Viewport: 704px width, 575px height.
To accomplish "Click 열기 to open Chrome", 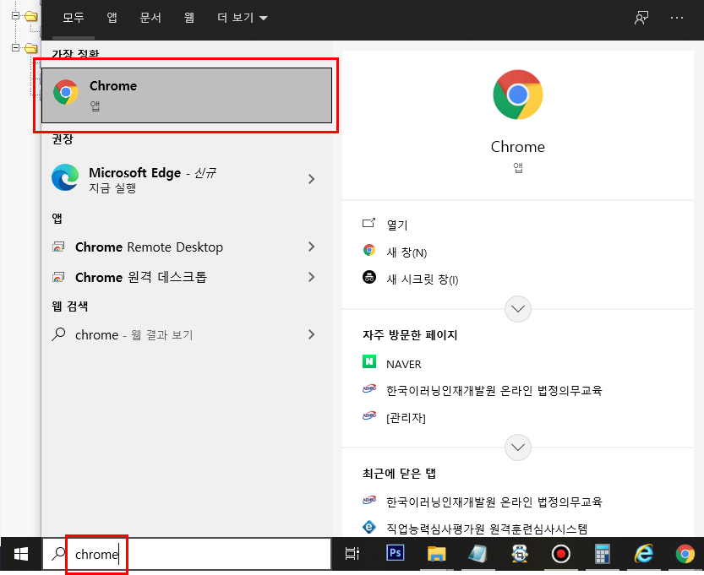I will pyautogui.click(x=397, y=225).
